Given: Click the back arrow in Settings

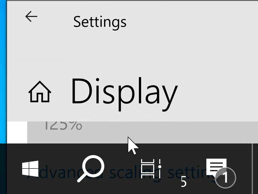Looking at the screenshot, I should pos(31,16).
